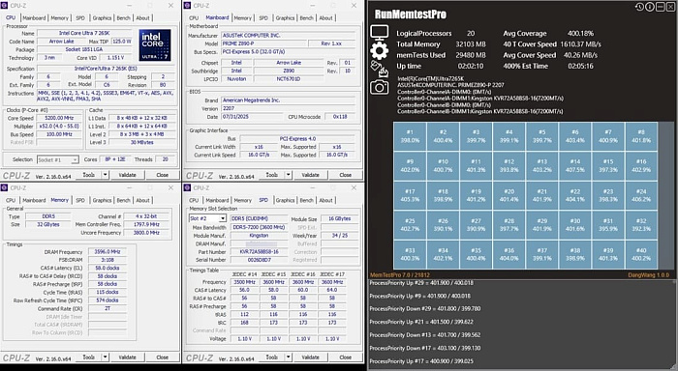Click the Max Bandwidth value DDR5-7200
Screen dimensions: 678x371
pos(259,227)
